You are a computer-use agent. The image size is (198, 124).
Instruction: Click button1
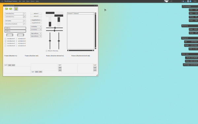pos(36,14)
